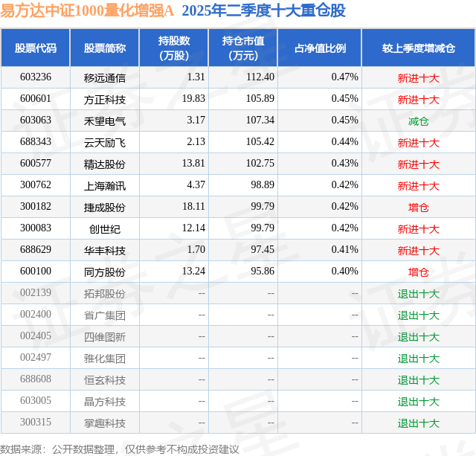Click share count 13.81

tap(193, 164)
